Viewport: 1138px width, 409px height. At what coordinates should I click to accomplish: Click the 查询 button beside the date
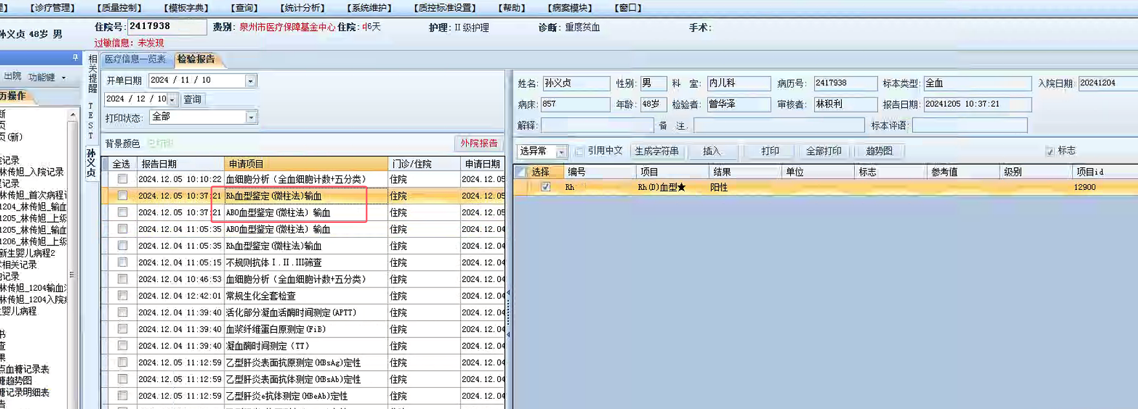tap(192, 100)
